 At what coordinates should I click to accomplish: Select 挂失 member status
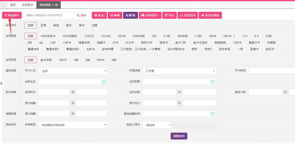69,25
